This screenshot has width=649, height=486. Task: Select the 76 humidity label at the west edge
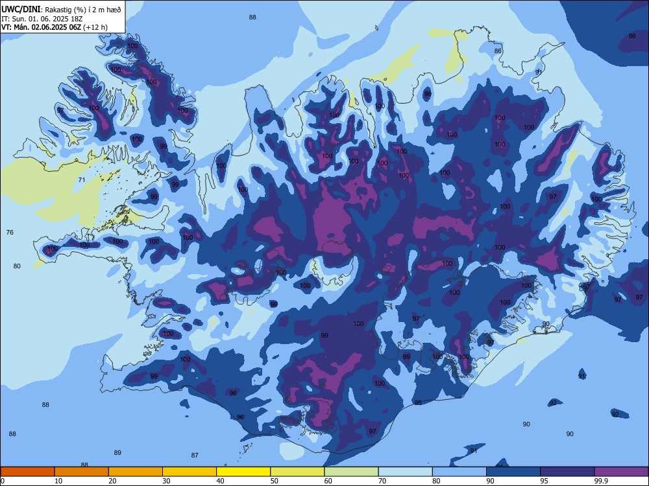(x=10, y=232)
